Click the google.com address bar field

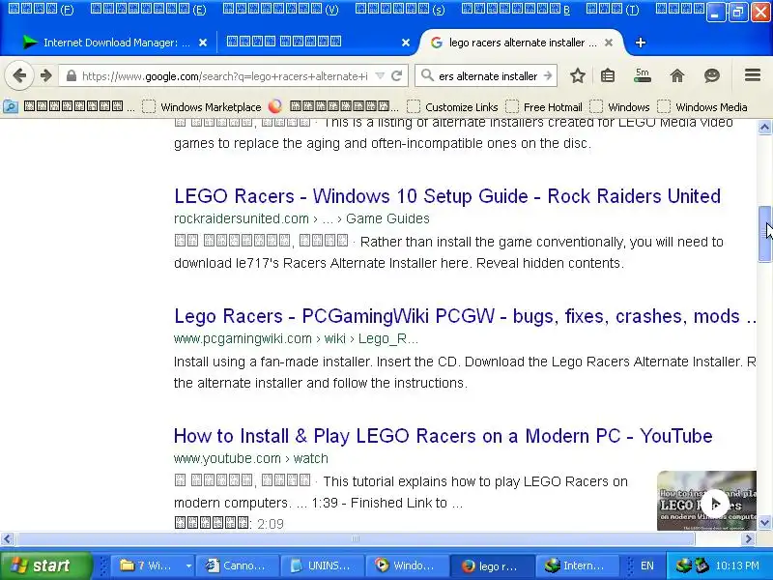[x=225, y=76]
